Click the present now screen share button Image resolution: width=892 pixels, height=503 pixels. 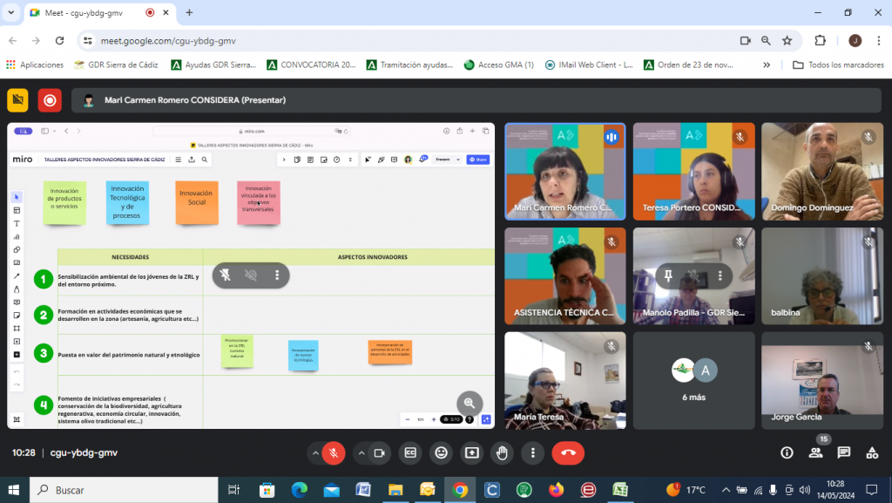pos(471,453)
